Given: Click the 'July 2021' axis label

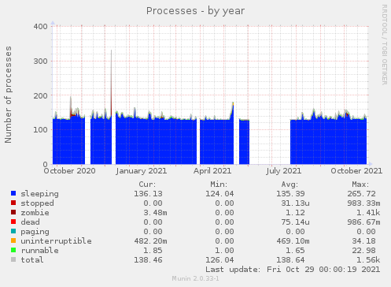Looking at the screenshot, I should click(284, 171).
